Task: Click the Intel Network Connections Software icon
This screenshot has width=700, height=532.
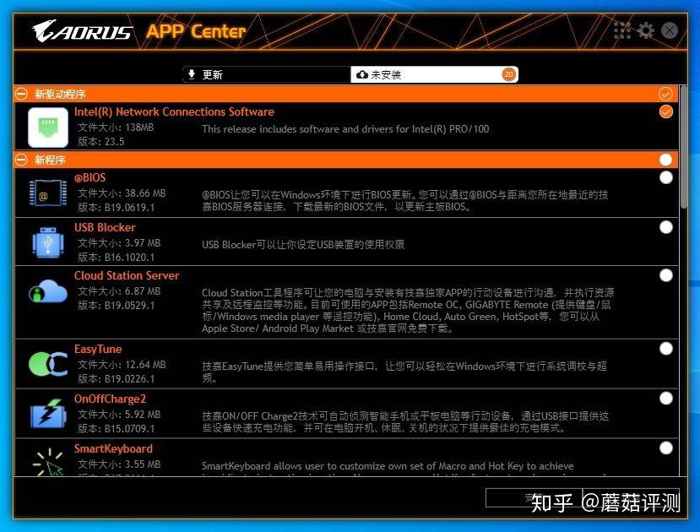Action: (47, 128)
